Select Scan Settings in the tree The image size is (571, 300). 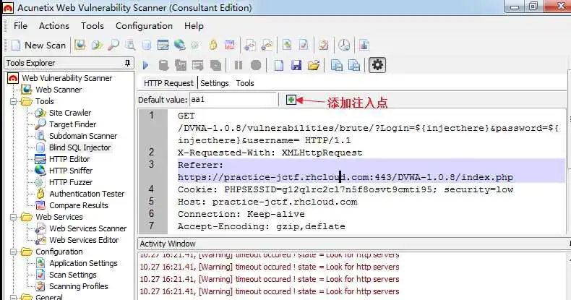point(72,275)
